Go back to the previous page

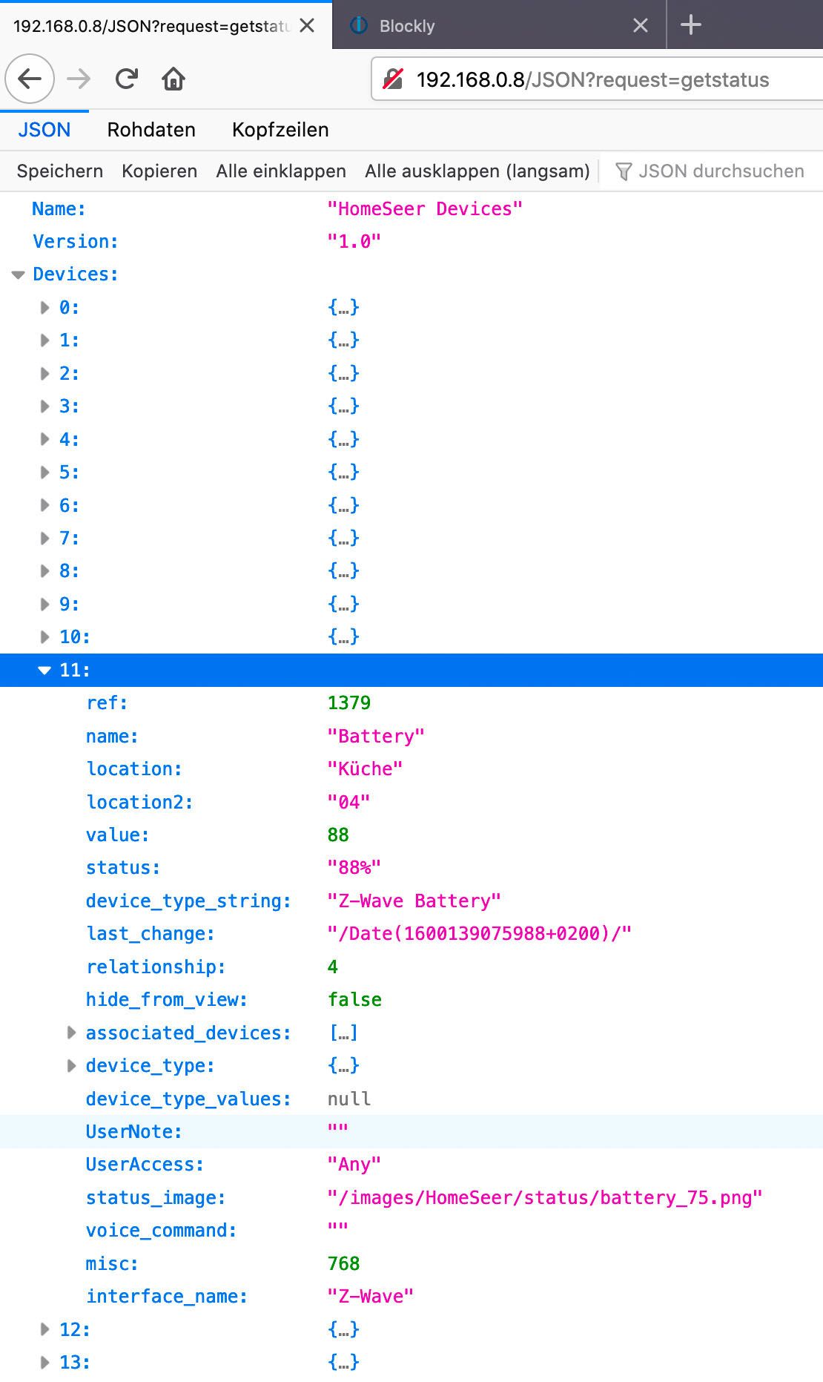[x=30, y=79]
